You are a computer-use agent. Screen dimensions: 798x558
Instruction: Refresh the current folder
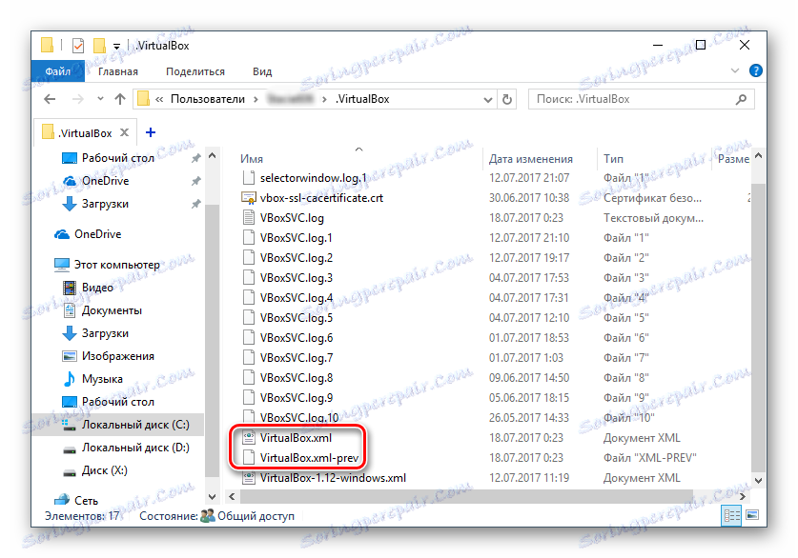coord(507,100)
